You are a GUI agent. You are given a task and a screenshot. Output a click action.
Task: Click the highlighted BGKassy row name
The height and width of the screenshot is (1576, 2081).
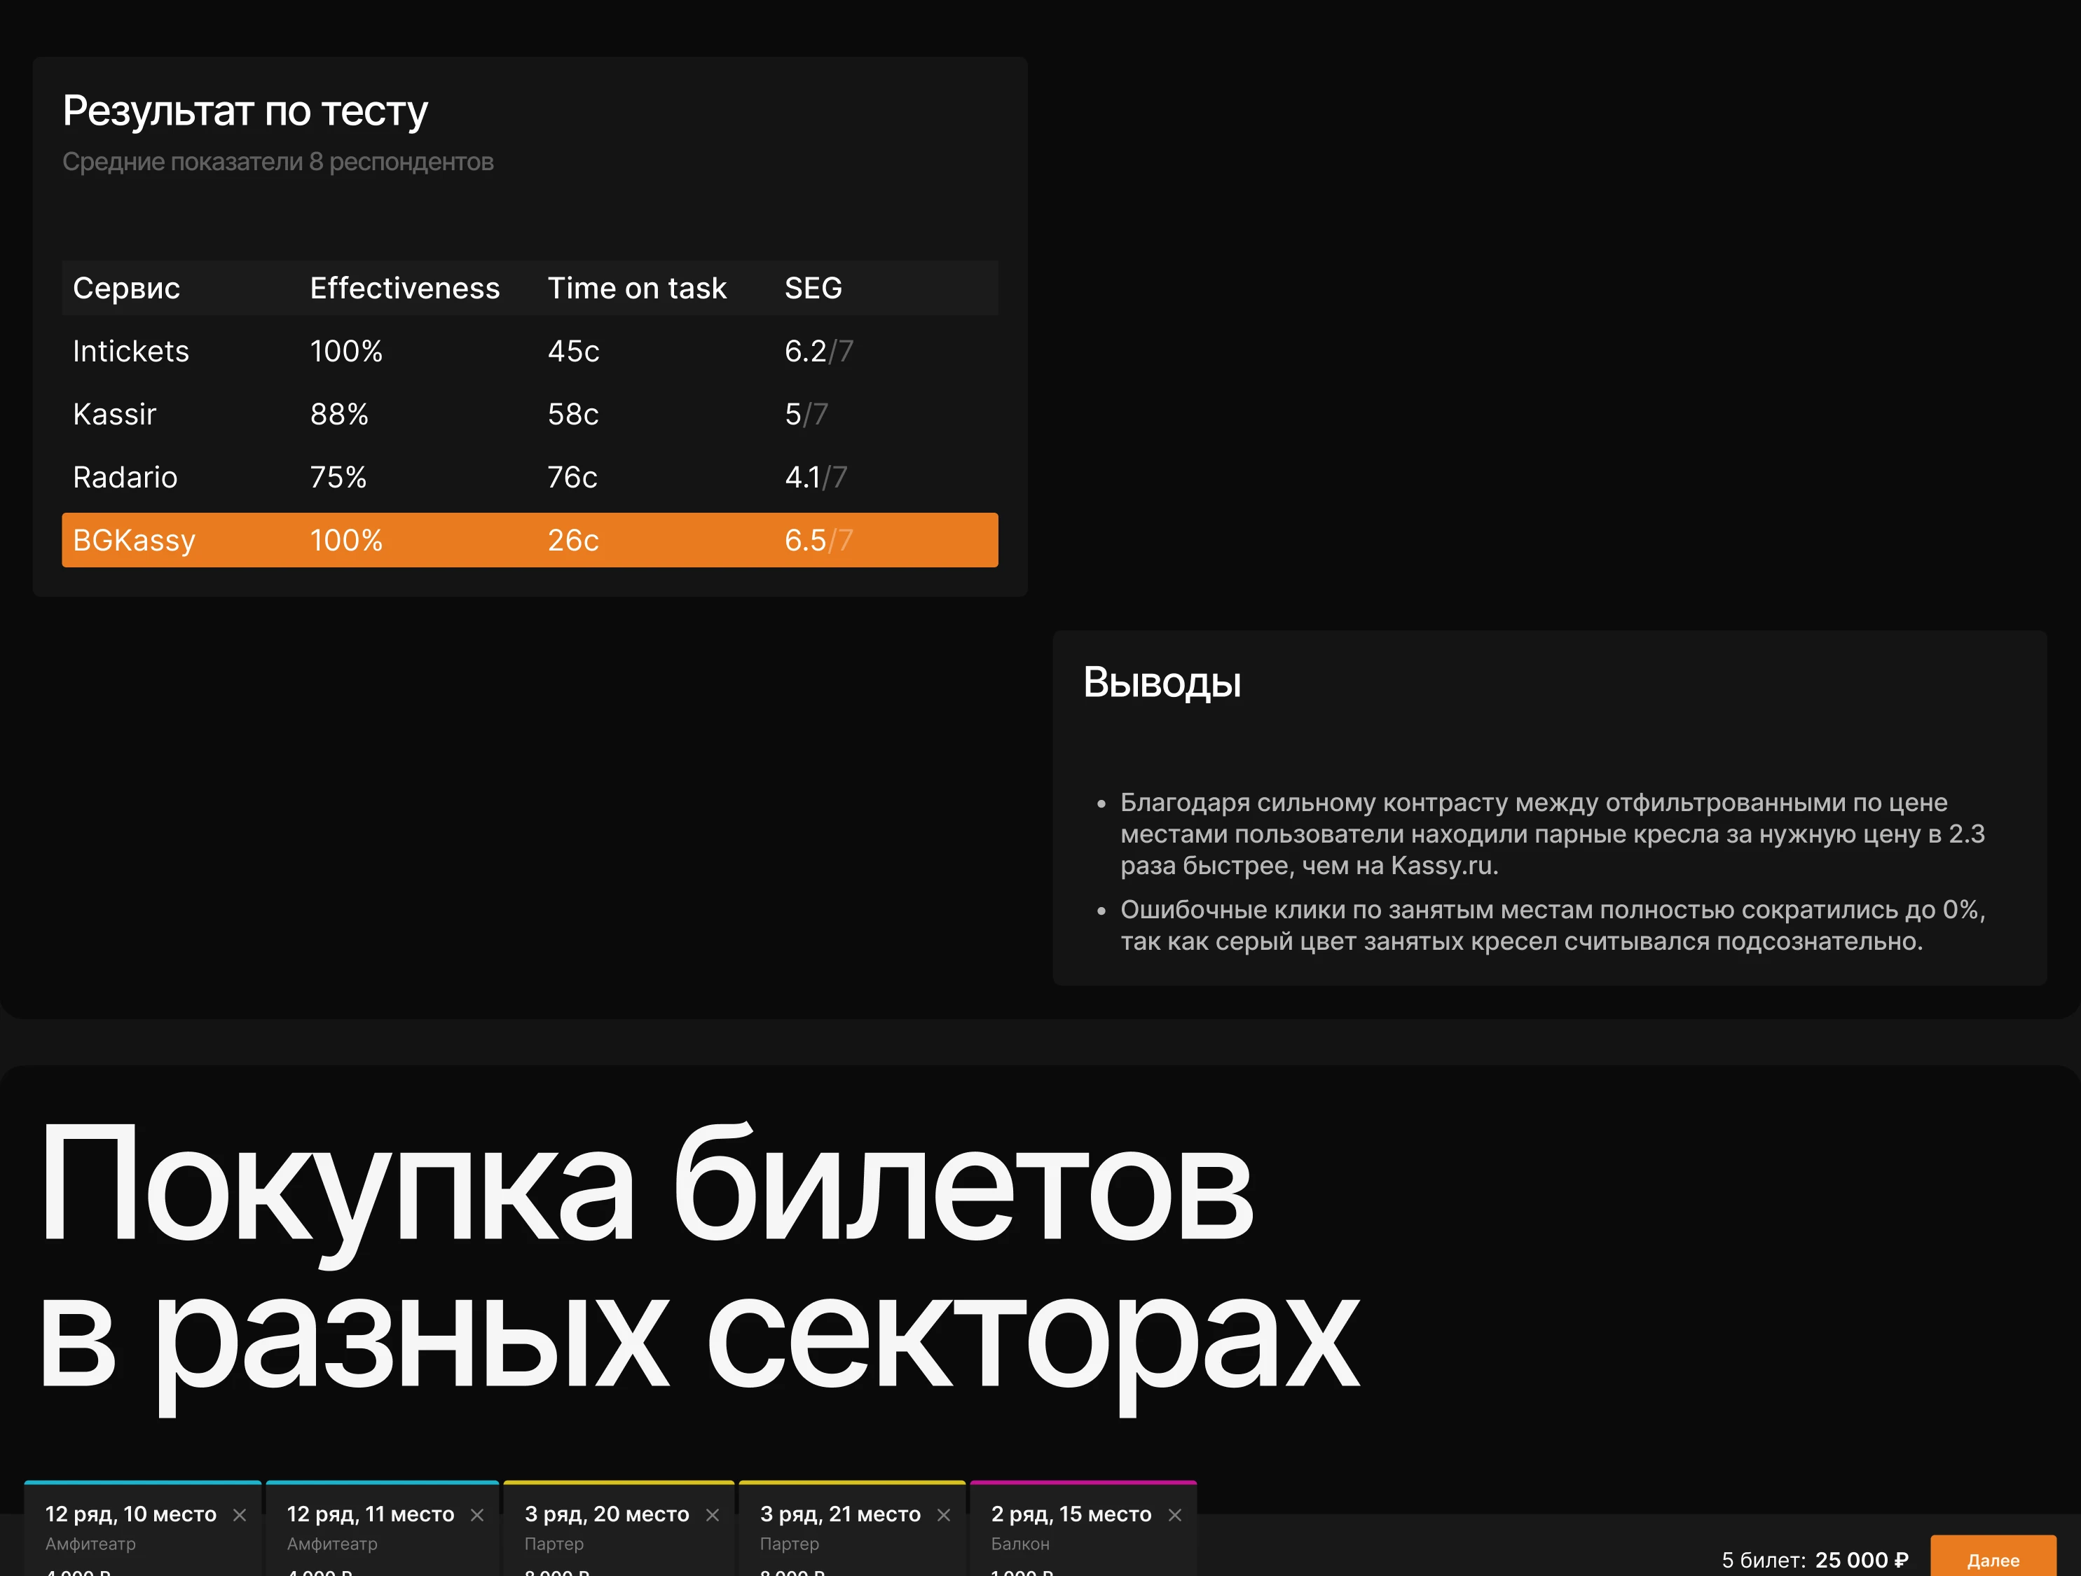coord(134,540)
